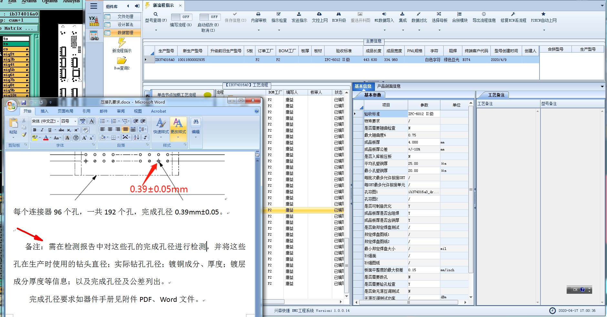This screenshot has height=317, width=607.
Task: Click the ECN升级 icon
Action: click(339, 14)
